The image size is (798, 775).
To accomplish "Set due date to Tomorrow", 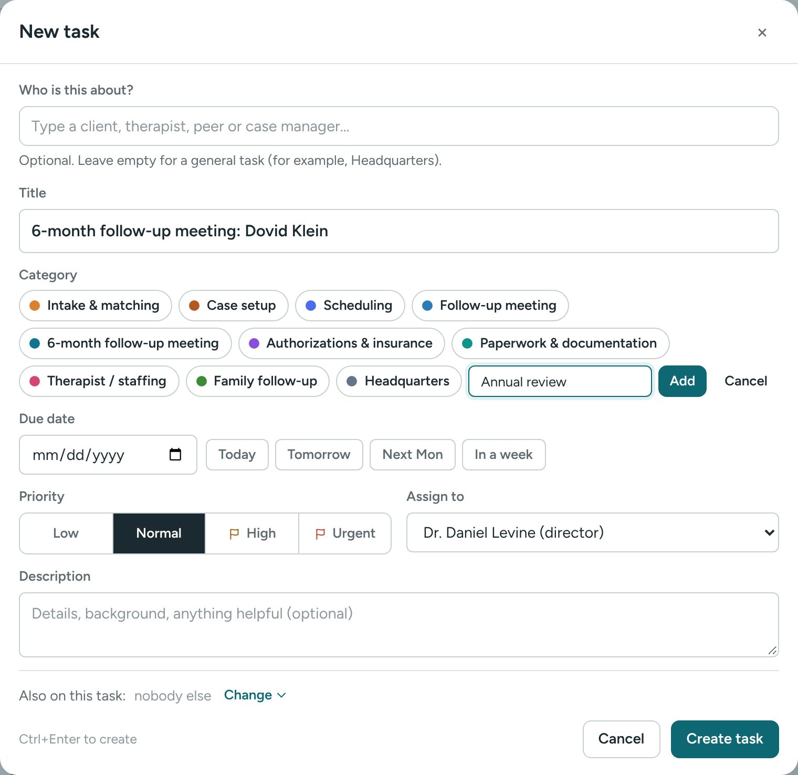I will 319,455.
